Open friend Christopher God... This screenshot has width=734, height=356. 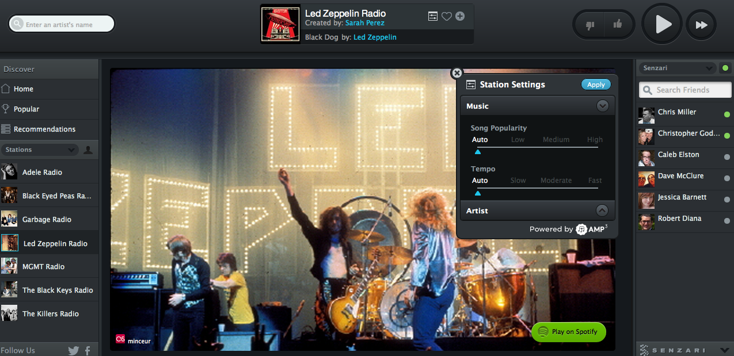684,136
